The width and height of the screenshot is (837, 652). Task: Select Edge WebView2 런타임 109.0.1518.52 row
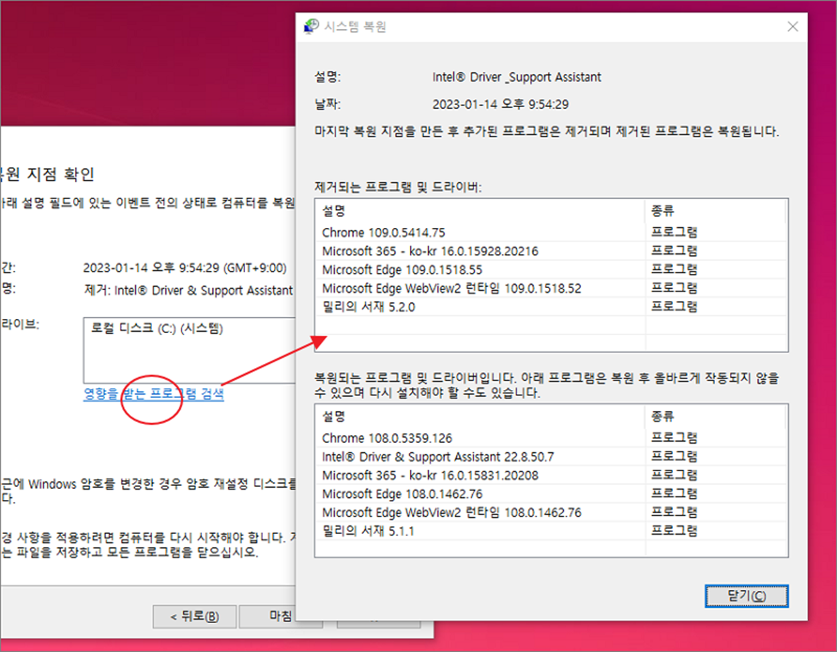[x=552, y=289]
